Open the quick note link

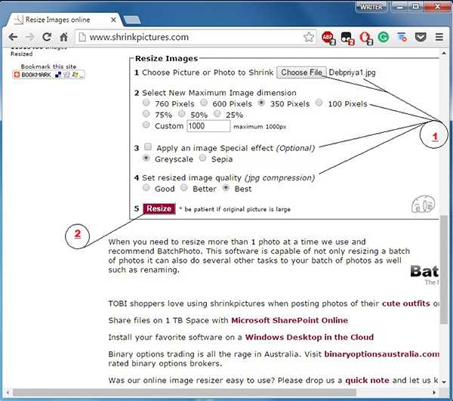pos(367,380)
